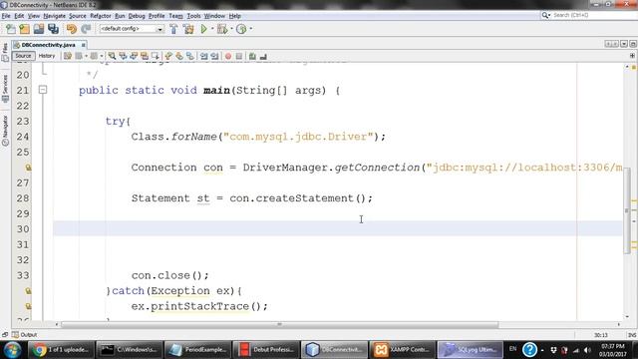Image resolution: width=638 pixels, height=359 pixels.
Task: Click the Undo arrow icon
Action: (x=72, y=29)
